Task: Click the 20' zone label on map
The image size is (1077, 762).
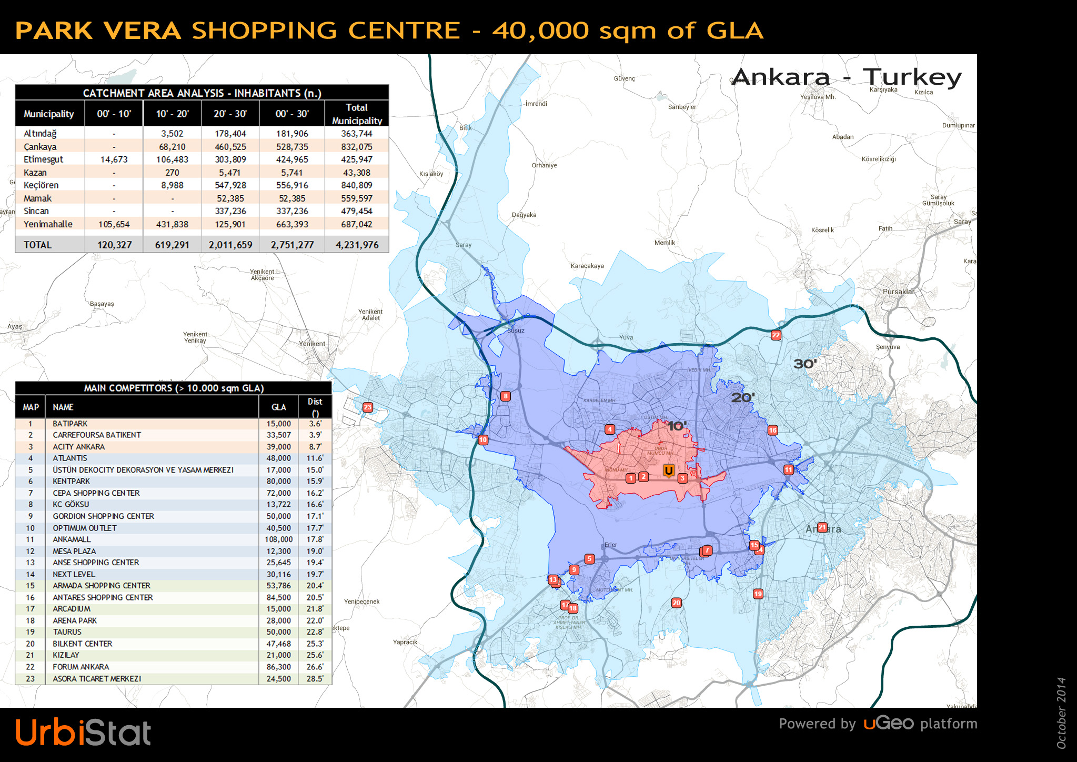Action: (x=743, y=398)
